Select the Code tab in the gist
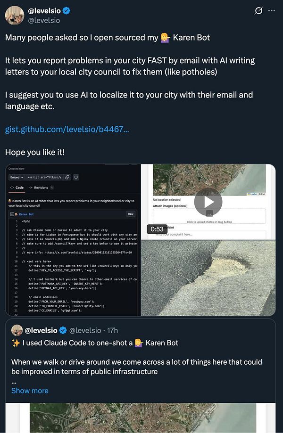This screenshot has width=283, height=433. [20, 188]
